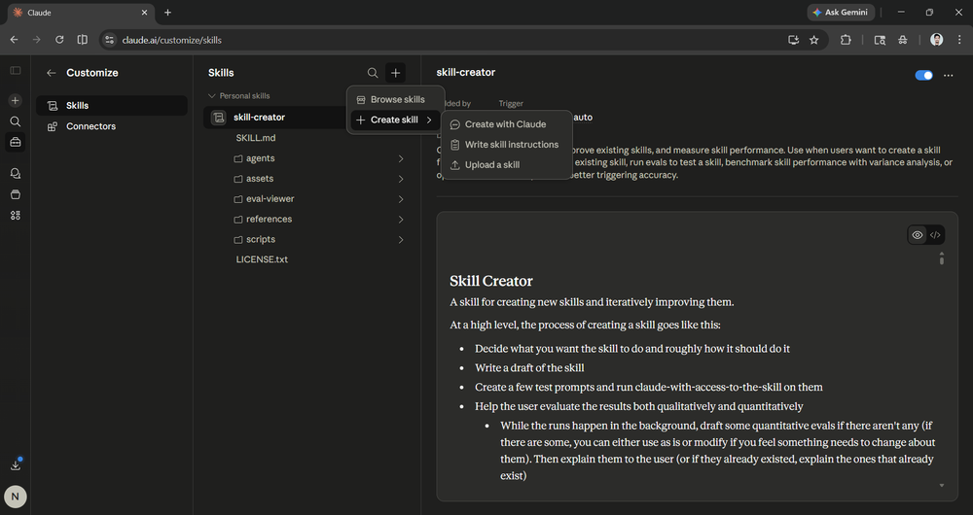Open the SKILL.md file

256,138
